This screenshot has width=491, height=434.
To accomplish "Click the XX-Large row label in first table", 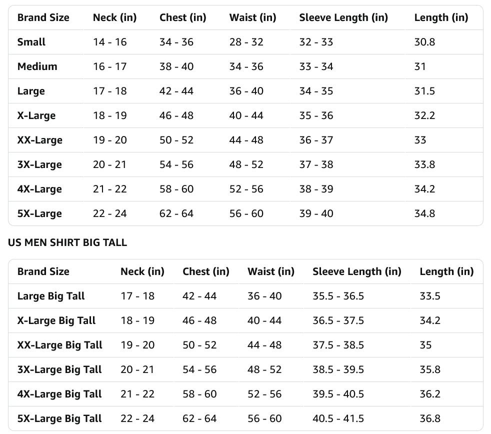I will (x=40, y=140).
